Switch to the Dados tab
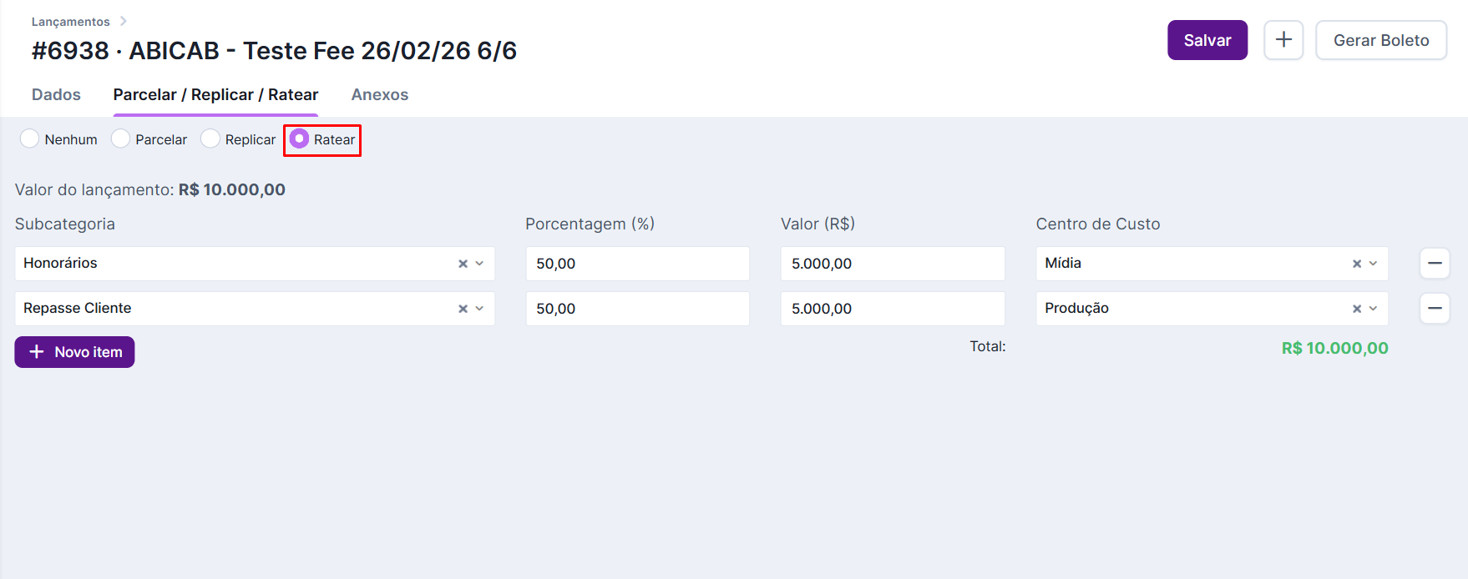This screenshot has width=1468, height=579. [56, 95]
